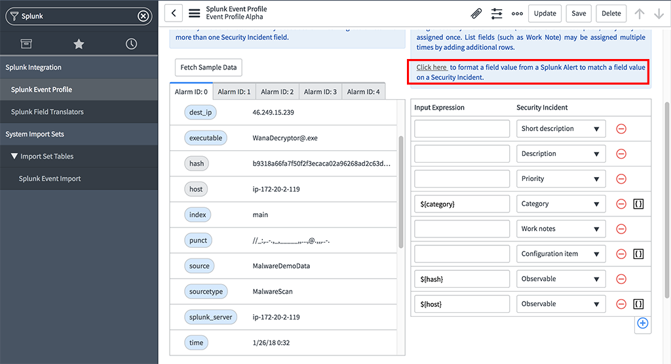The height and width of the screenshot is (364, 671).
Task: Remove the ${host} Observable mapping row
Action: (x=621, y=304)
